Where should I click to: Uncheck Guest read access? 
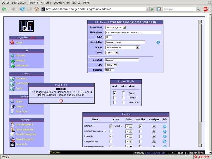115,93
